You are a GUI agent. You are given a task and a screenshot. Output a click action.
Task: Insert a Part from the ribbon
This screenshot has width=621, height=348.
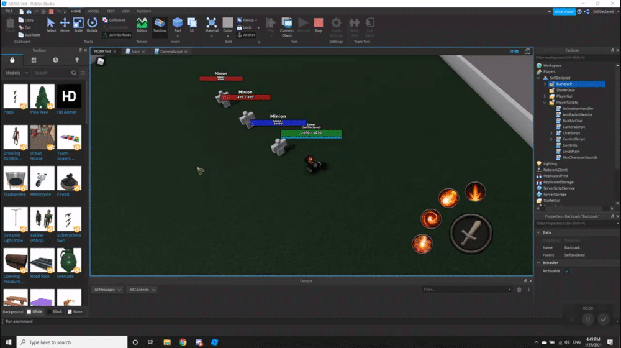178,25
